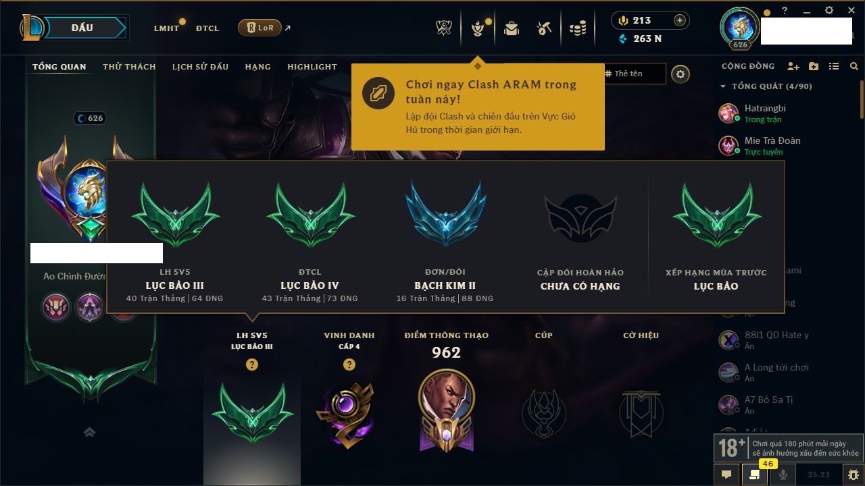
Task: Open the Collection backpack icon
Action: pyautogui.click(x=512, y=28)
